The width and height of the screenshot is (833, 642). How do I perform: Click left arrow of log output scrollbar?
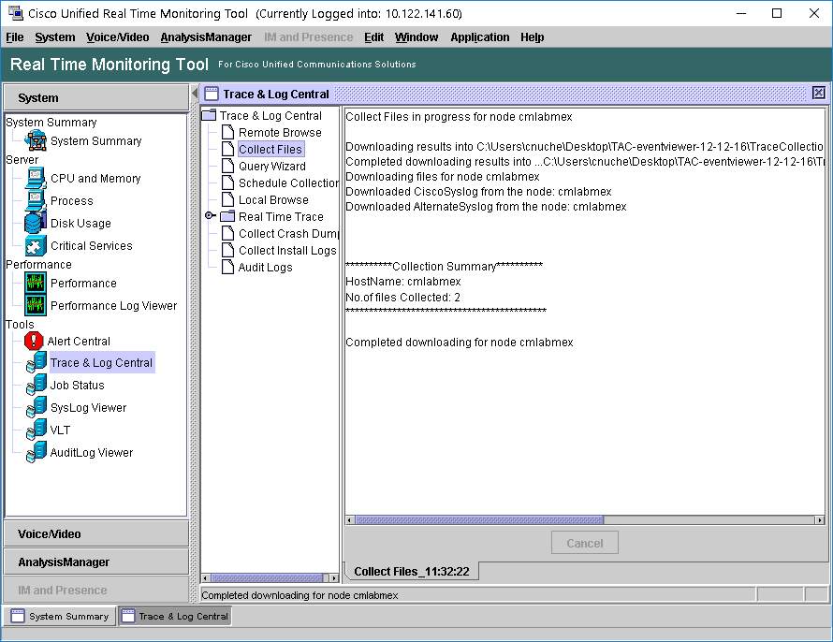point(350,519)
